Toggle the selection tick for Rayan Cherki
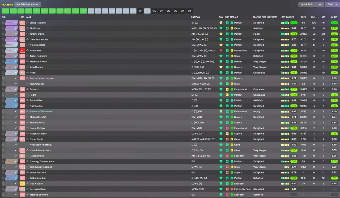340x198 pixels. tap(3, 156)
